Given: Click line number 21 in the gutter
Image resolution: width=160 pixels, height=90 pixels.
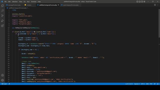Looking at the screenshot, I should (x=8, y=50).
